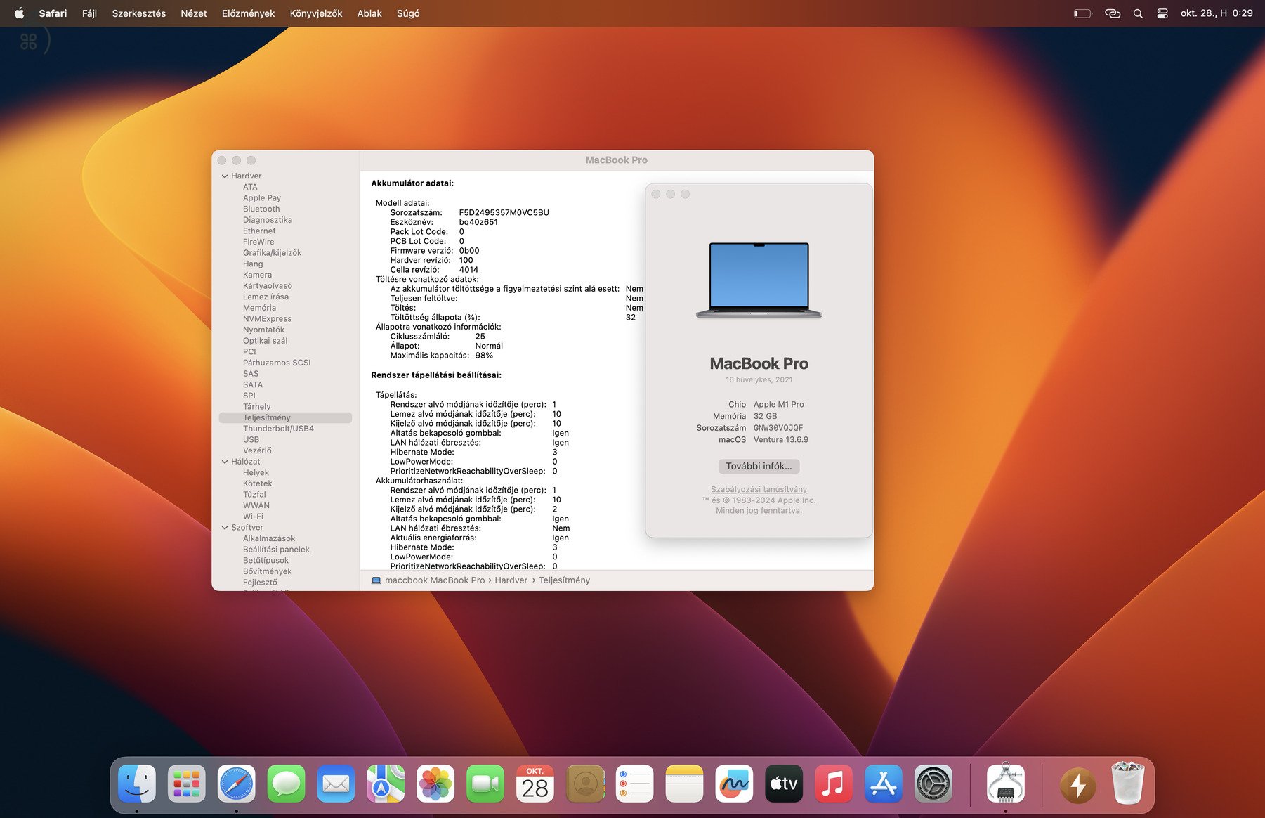Open Szabályozási tanúsítvány link
Image resolution: width=1265 pixels, height=818 pixels.
point(759,489)
